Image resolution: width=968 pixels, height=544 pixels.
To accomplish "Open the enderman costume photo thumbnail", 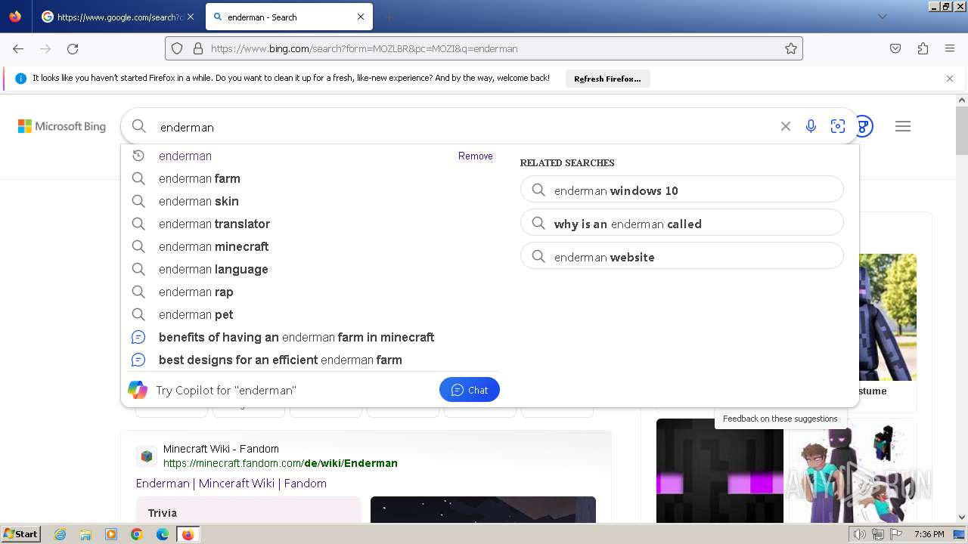I will pyautogui.click(x=888, y=317).
